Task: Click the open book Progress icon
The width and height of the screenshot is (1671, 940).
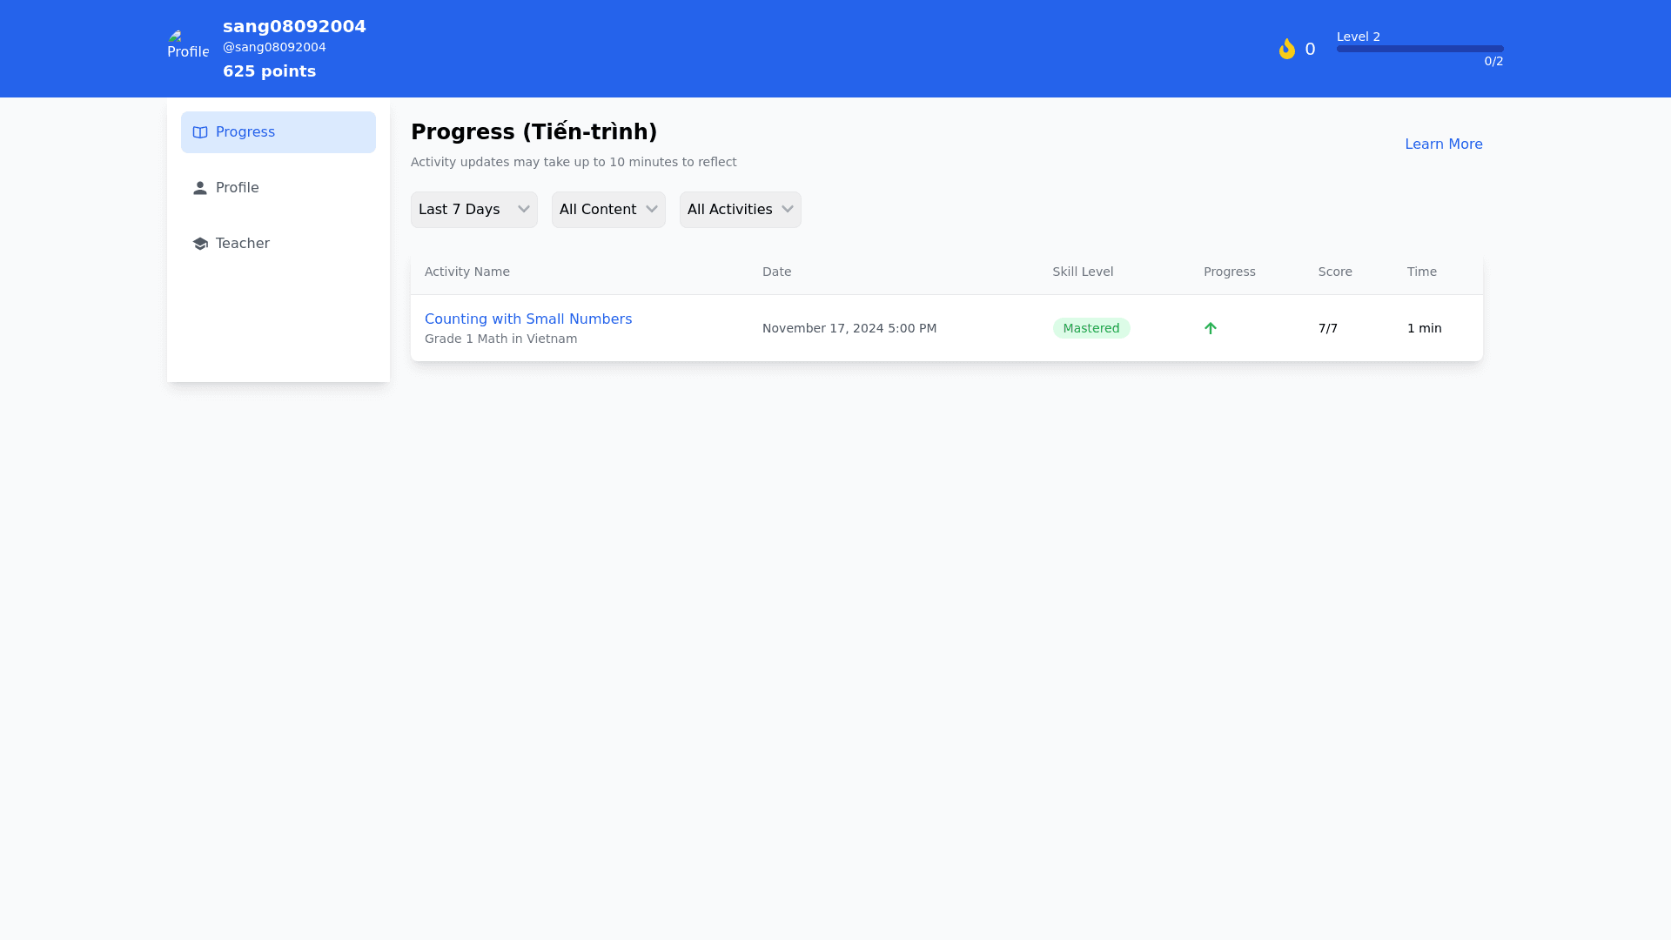Action: pyautogui.click(x=200, y=132)
